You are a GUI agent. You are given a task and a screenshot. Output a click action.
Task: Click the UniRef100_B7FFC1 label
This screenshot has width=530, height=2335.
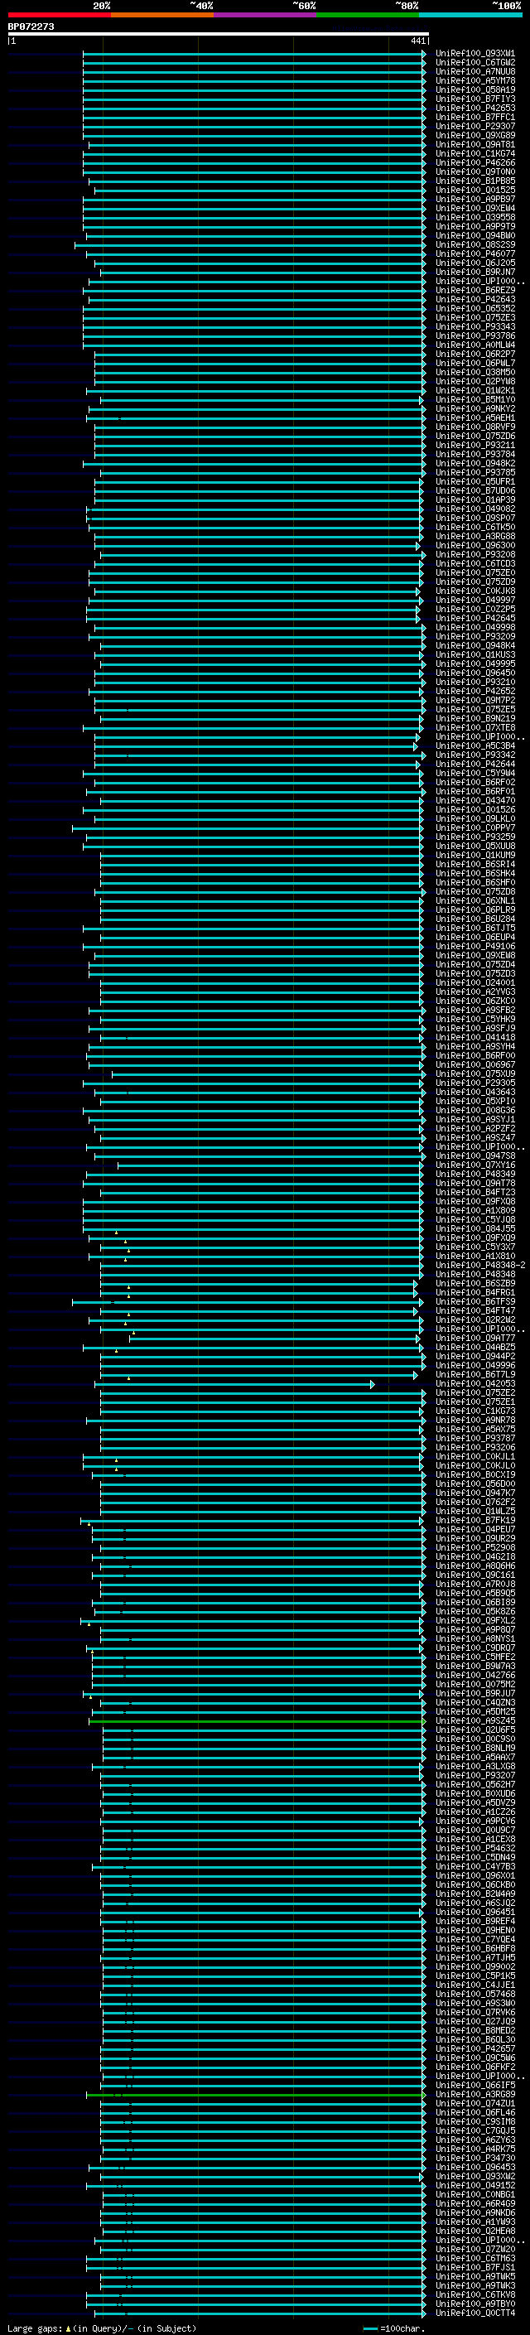475,117
